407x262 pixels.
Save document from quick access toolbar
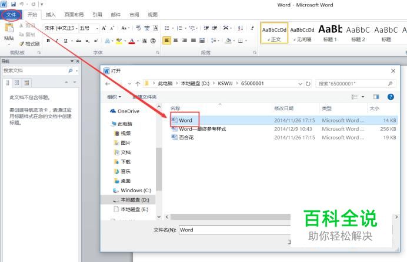(14, 4)
